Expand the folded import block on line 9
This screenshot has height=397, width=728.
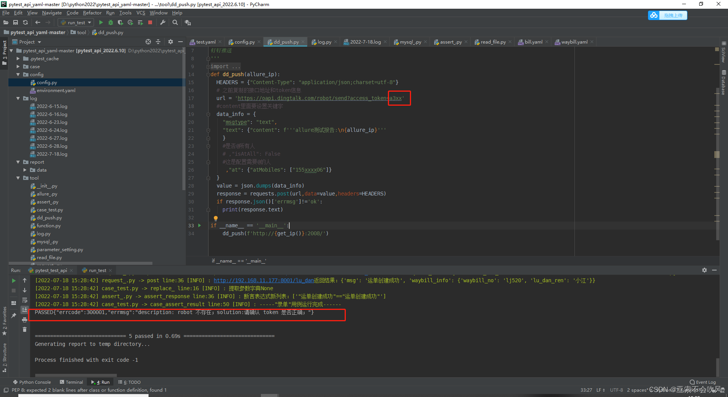208,67
